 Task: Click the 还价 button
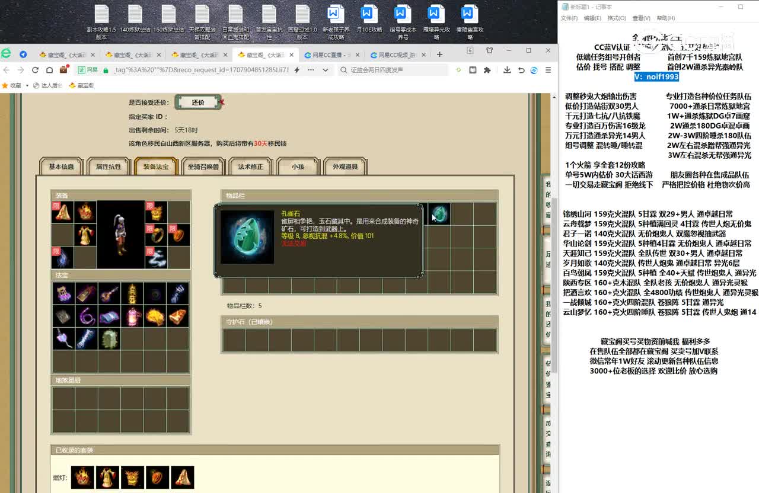pyautogui.click(x=198, y=103)
